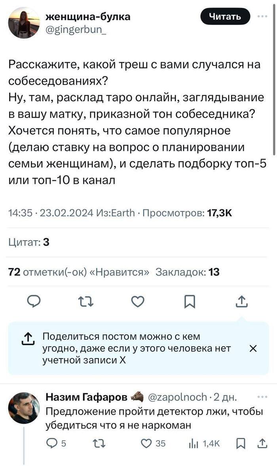
Task: Bookmark the main post
Action: click(190, 302)
